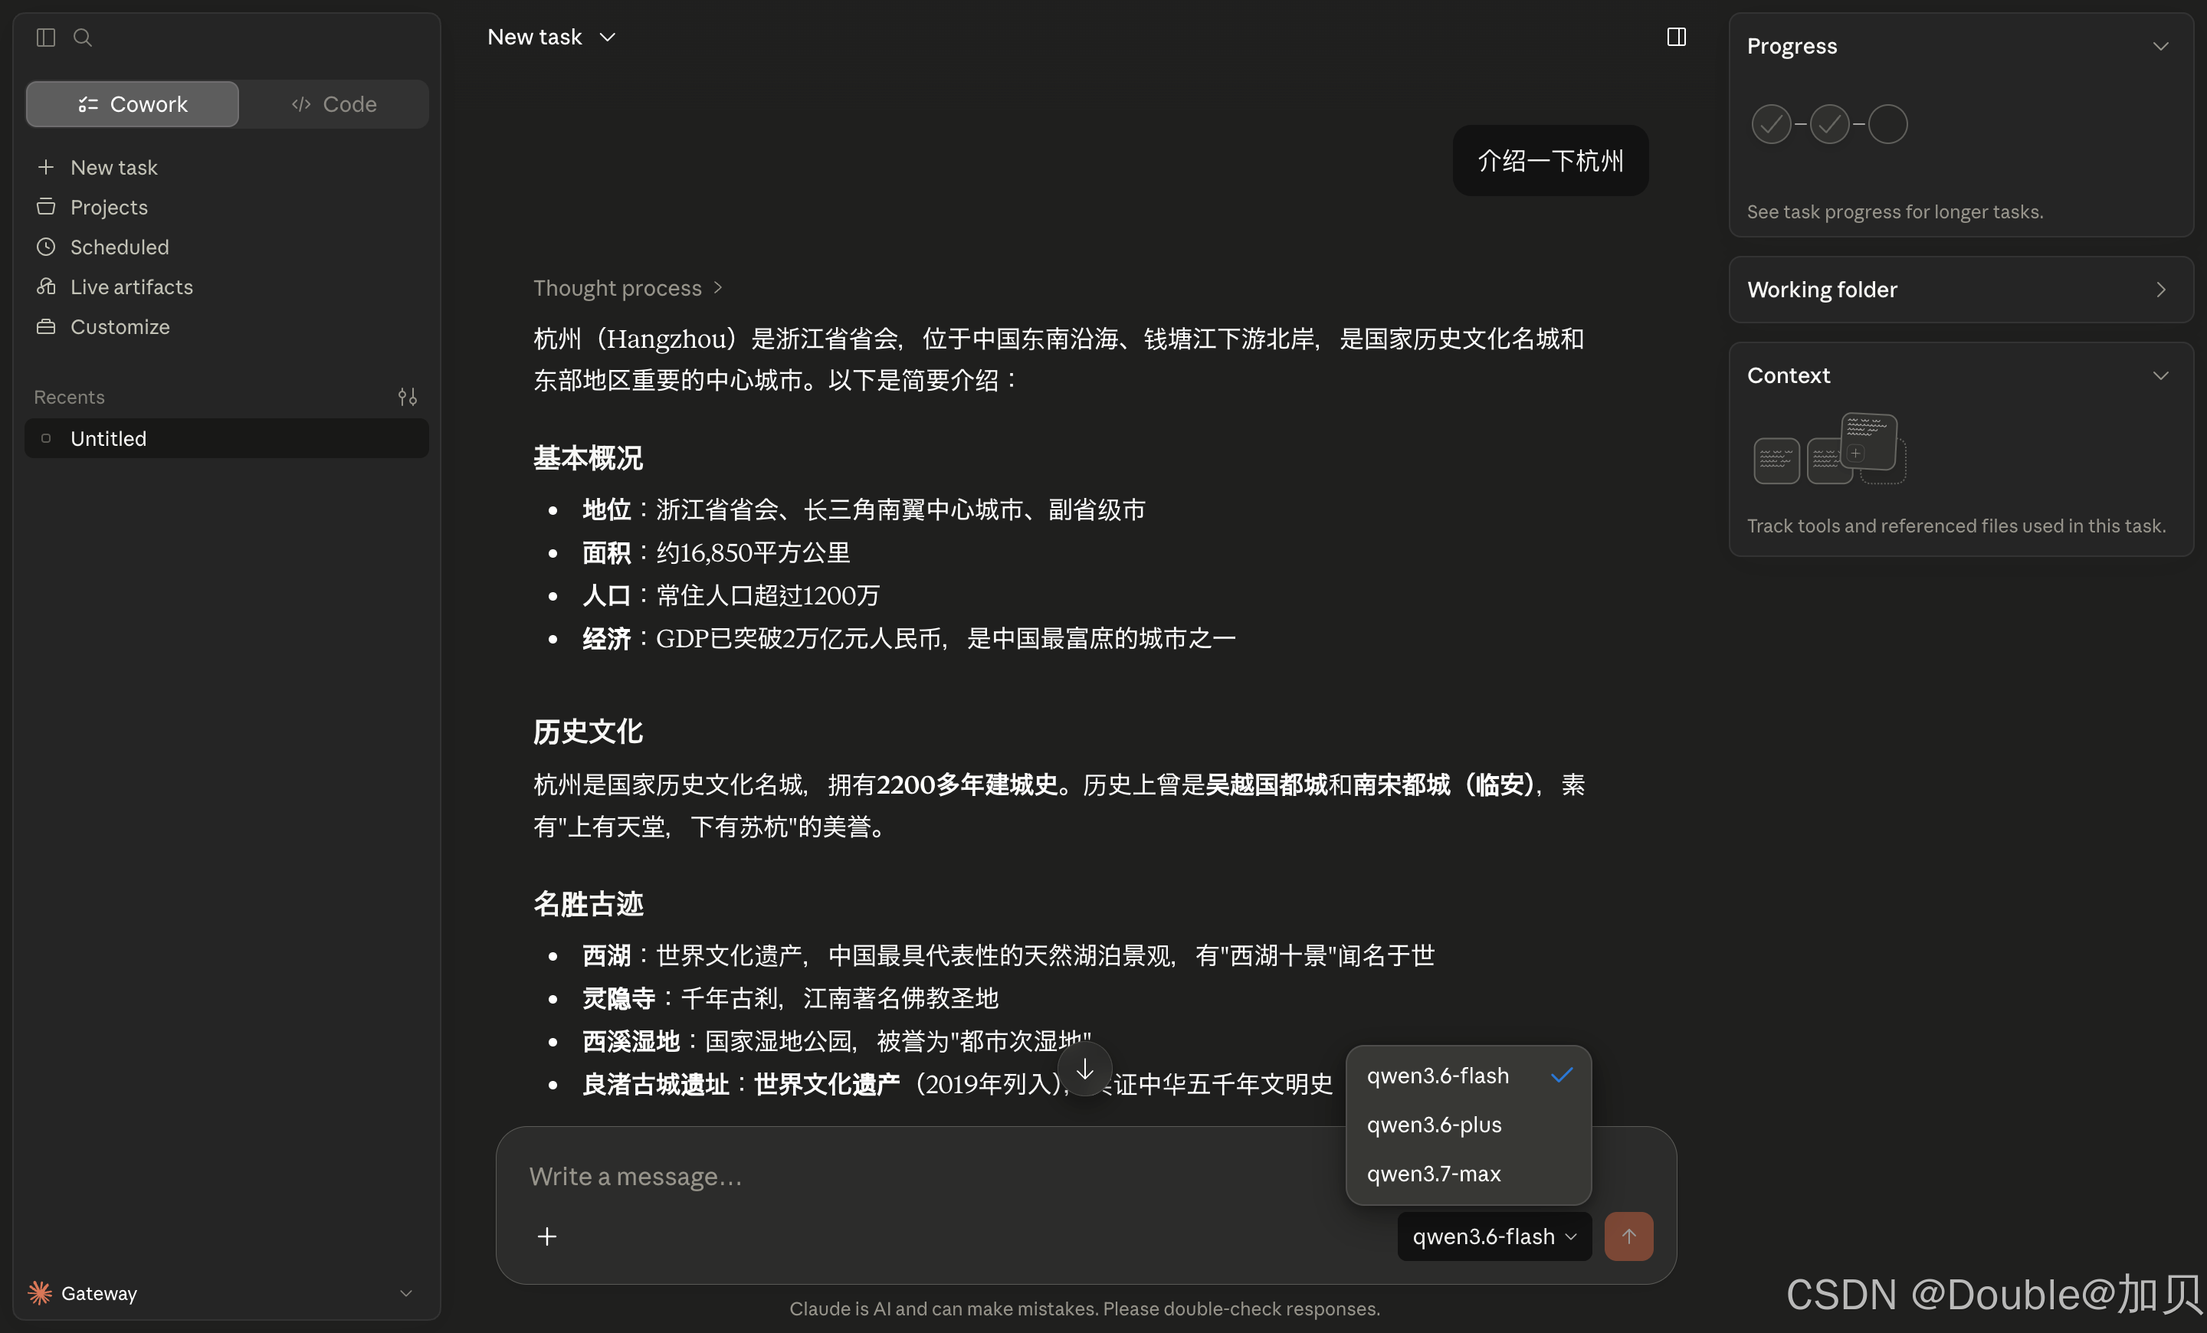Open search with the magnifier icon

click(83, 37)
